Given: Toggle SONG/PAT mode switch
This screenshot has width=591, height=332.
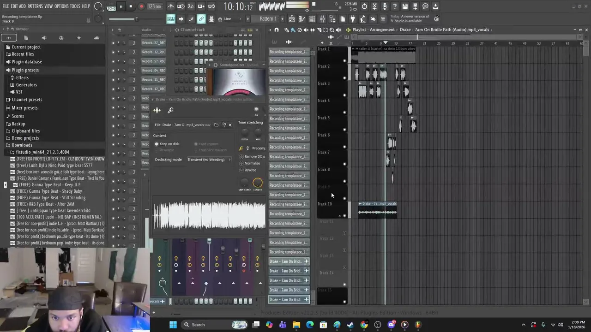Looking at the screenshot, I should tap(111, 6).
